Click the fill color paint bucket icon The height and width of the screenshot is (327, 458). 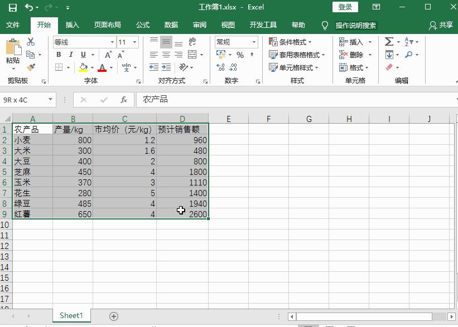(x=83, y=67)
